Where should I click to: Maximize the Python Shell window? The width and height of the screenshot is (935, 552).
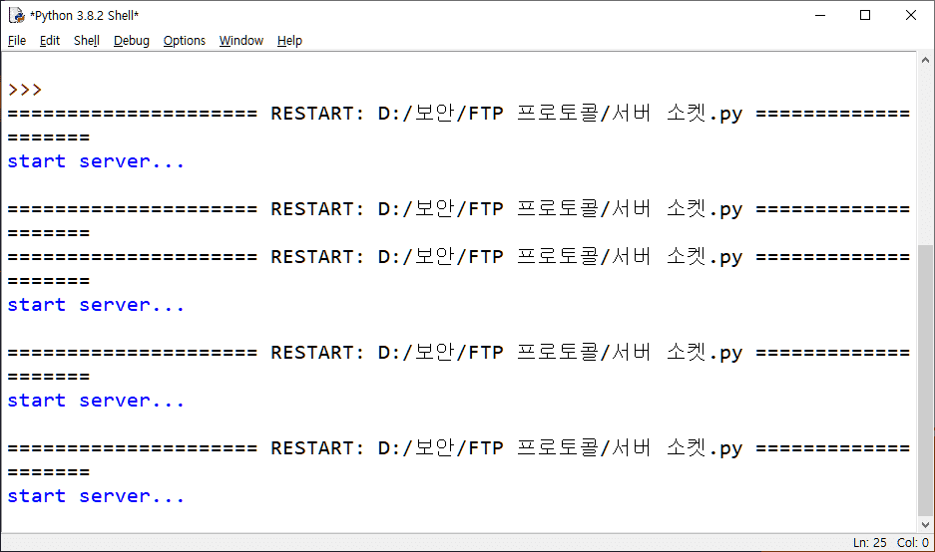click(x=865, y=15)
